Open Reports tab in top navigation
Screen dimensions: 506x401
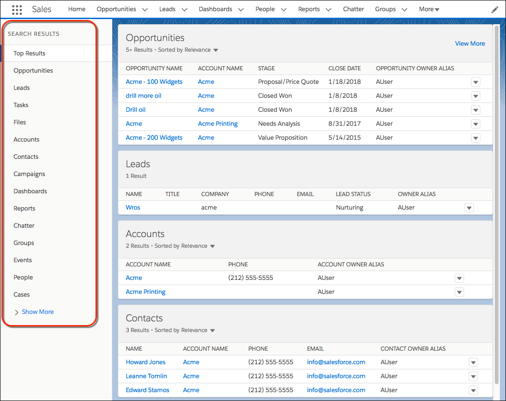tap(309, 9)
